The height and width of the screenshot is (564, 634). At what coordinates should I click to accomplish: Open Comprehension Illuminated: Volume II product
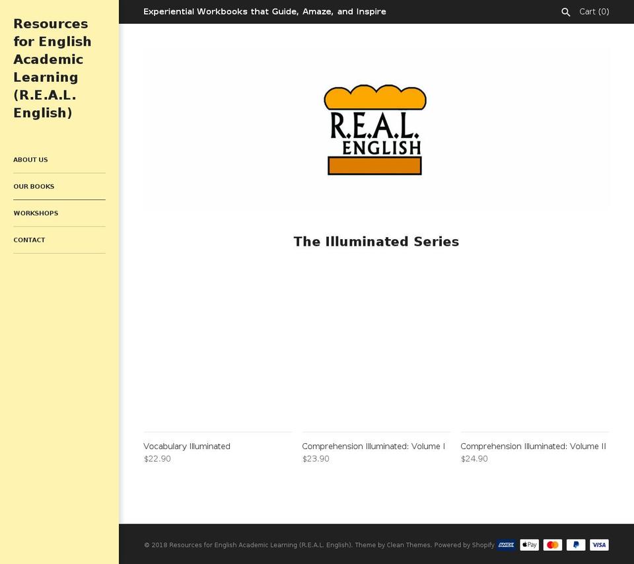tap(533, 446)
